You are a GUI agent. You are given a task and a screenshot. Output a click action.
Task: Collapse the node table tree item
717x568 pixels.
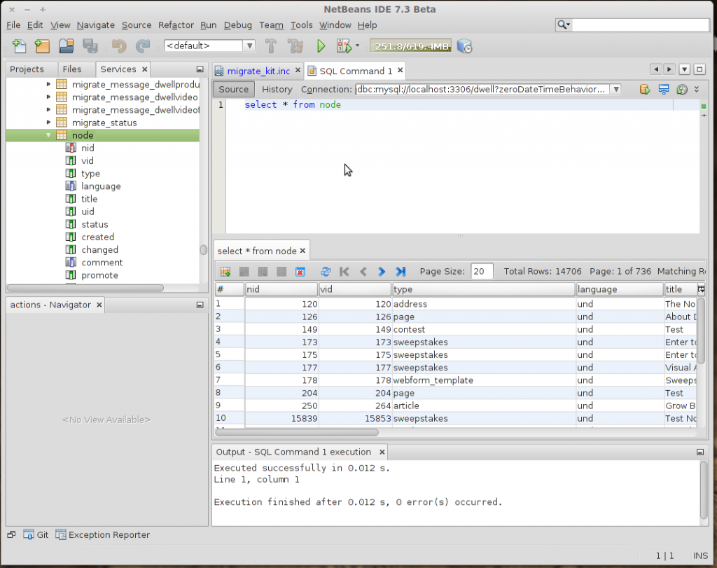[48, 135]
